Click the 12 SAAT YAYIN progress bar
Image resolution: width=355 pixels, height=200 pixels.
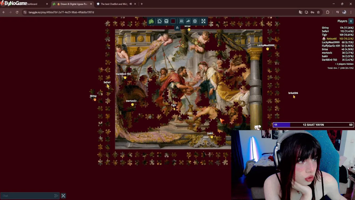[x=313, y=125]
